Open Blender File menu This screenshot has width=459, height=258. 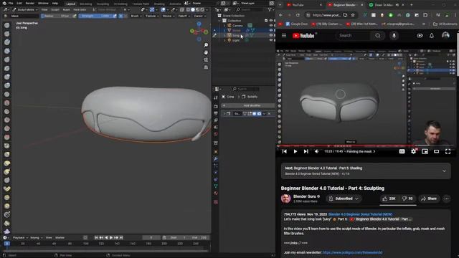click(11, 3)
